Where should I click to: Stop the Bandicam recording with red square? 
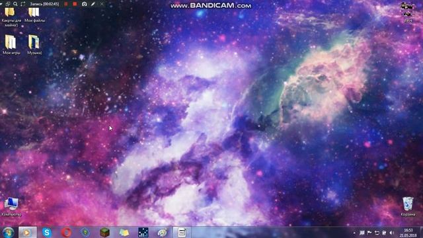click(75, 4)
